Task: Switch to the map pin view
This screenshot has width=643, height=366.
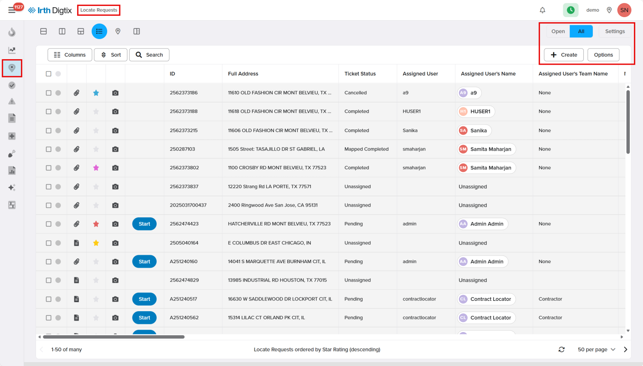Action: tap(118, 31)
